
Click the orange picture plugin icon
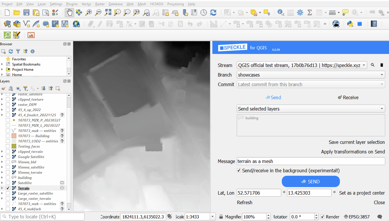(x=31, y=35)
